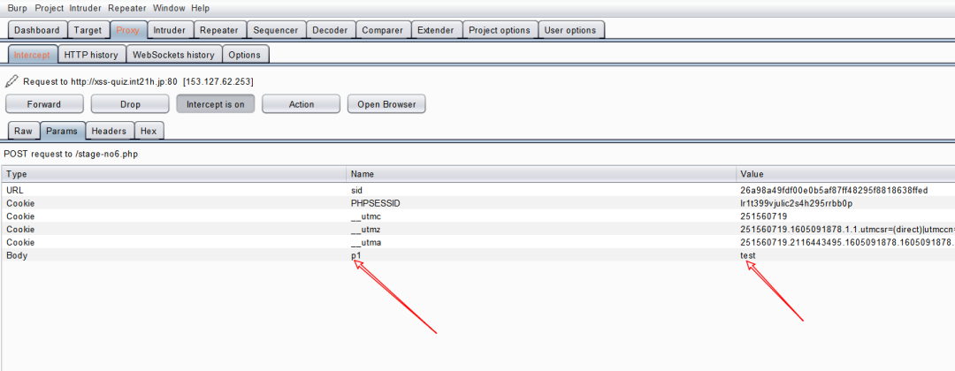Forward the intercepted request

(x=44, y=104)
